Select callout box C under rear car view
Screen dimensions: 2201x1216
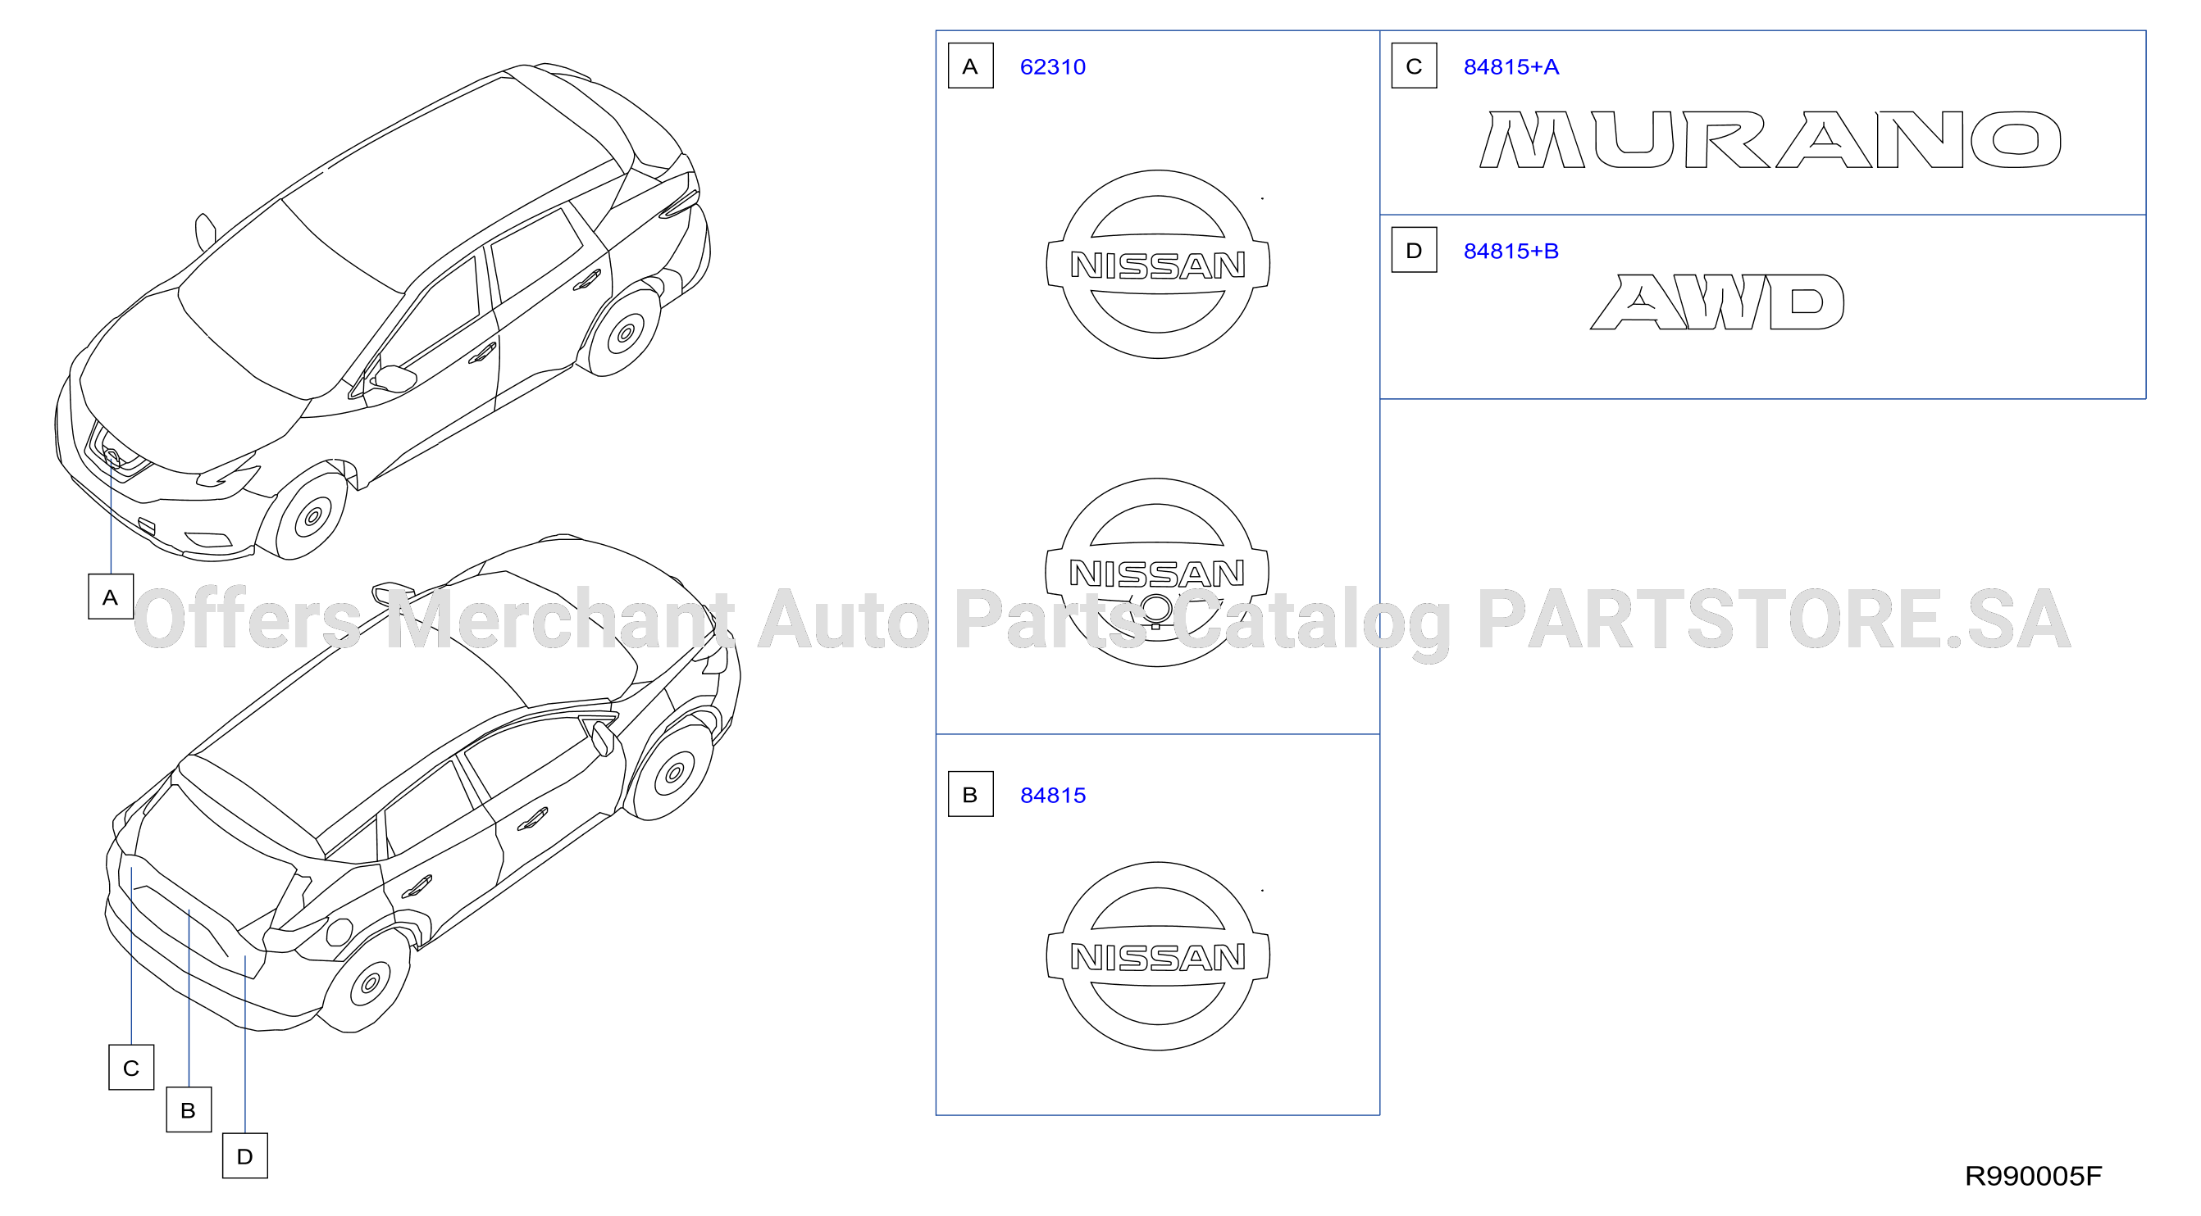point(130,1068)
